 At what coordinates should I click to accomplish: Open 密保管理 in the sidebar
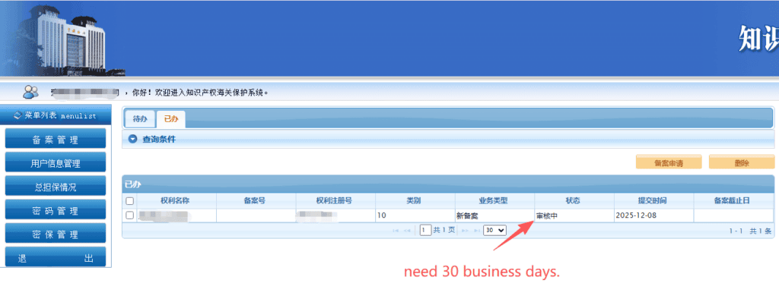coord(55,234)
